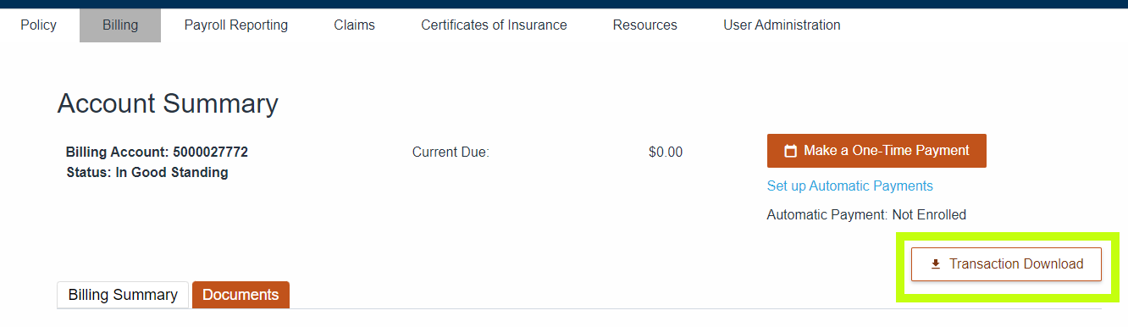The height and width of the screenshot is (327, 1128).
Task: Click the download arrow icon
Action: pos(936,264)
